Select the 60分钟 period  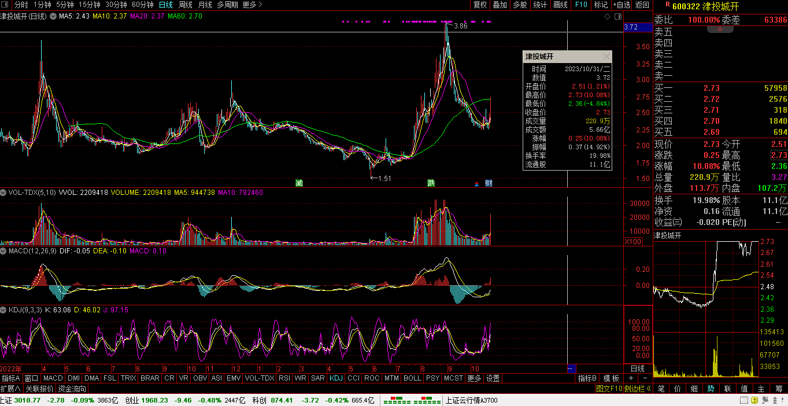(x=142, y=5)
